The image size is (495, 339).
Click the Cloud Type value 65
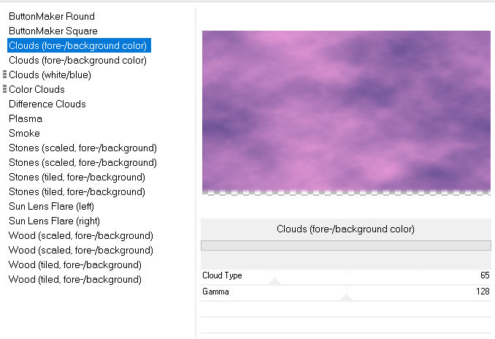point(485,275)
